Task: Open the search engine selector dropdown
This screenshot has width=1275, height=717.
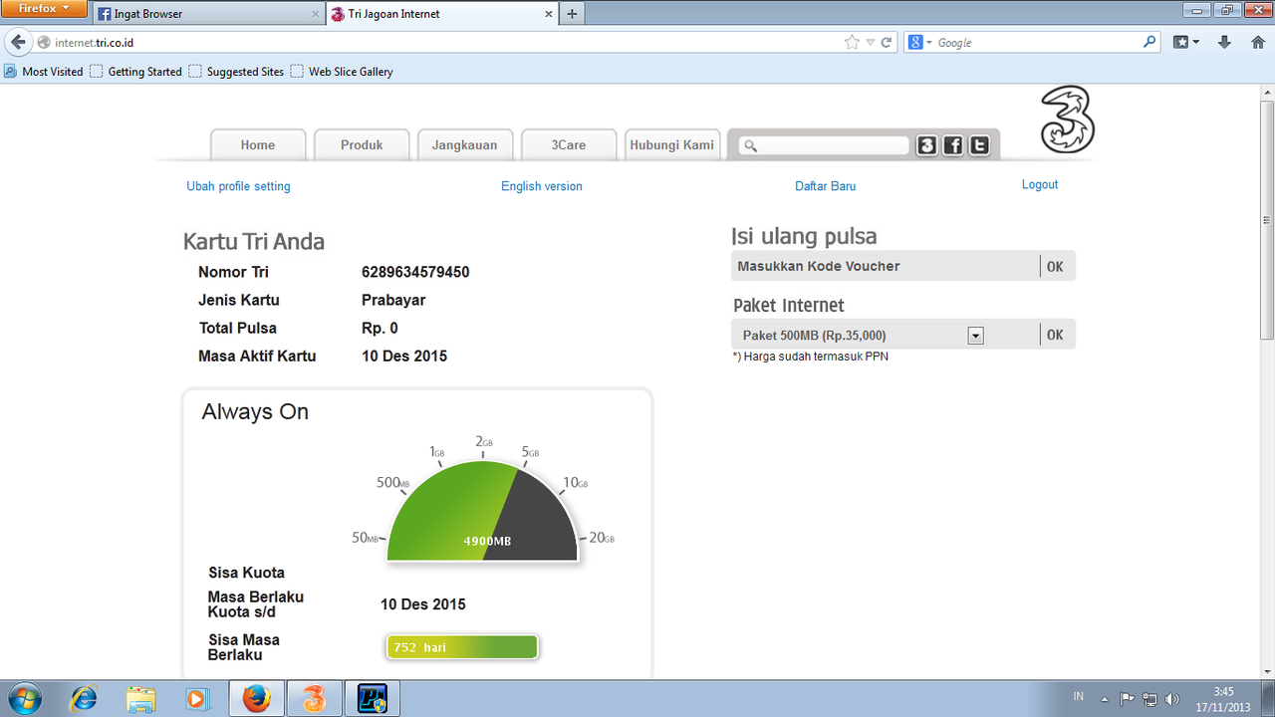Action: 926,42
